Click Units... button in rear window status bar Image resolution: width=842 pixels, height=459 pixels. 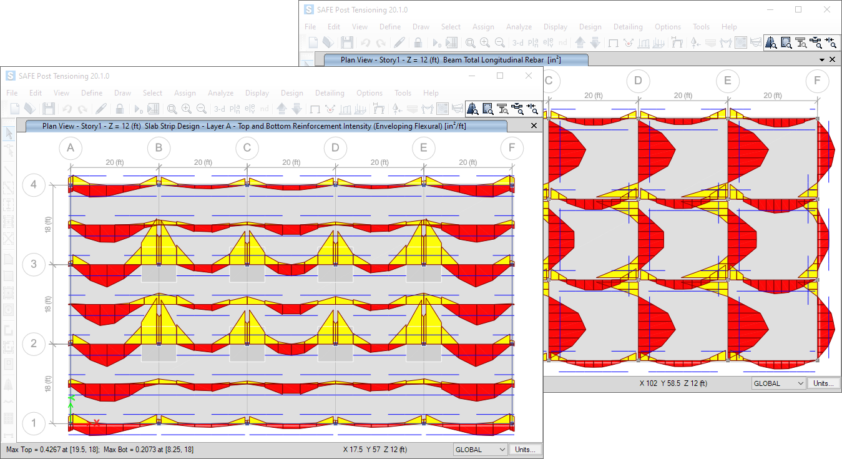tap(823, 383)
